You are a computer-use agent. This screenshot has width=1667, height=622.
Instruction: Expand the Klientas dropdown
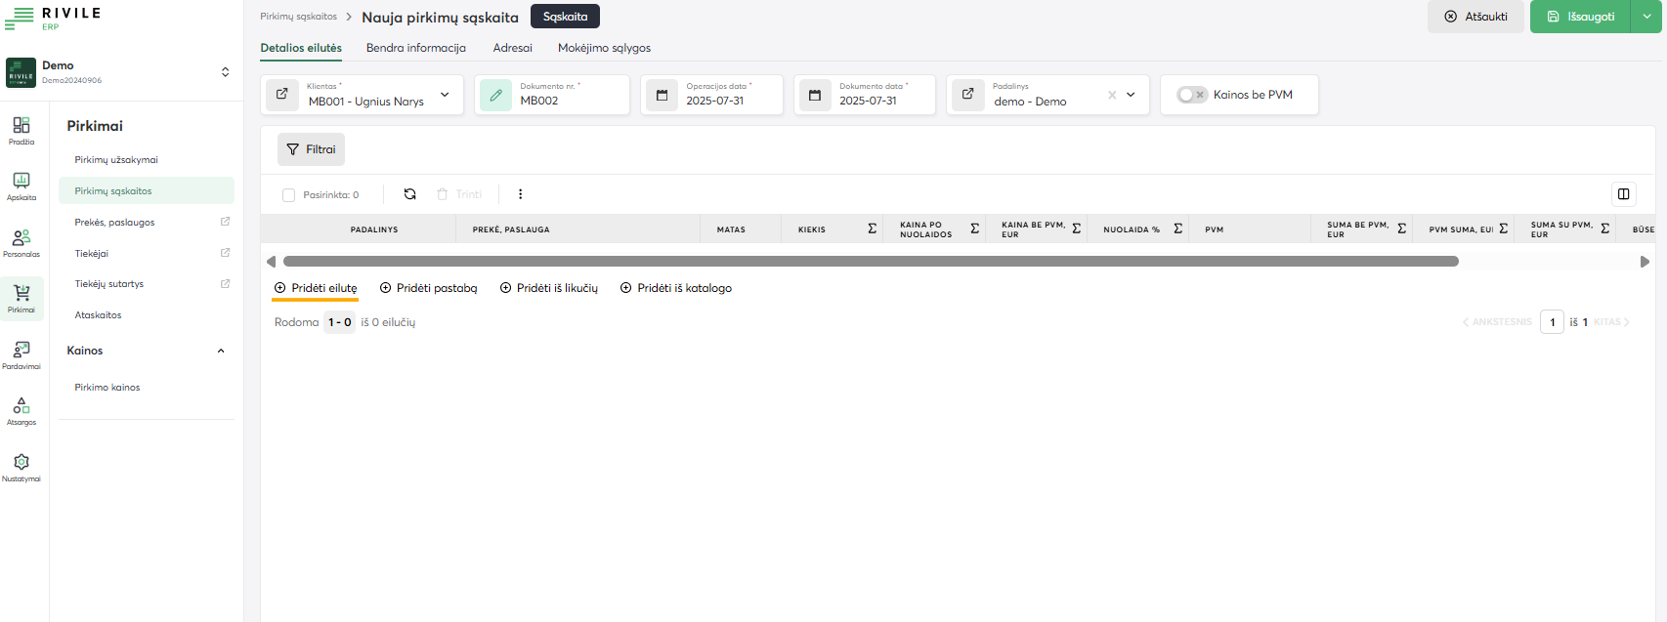pos(445,95)
